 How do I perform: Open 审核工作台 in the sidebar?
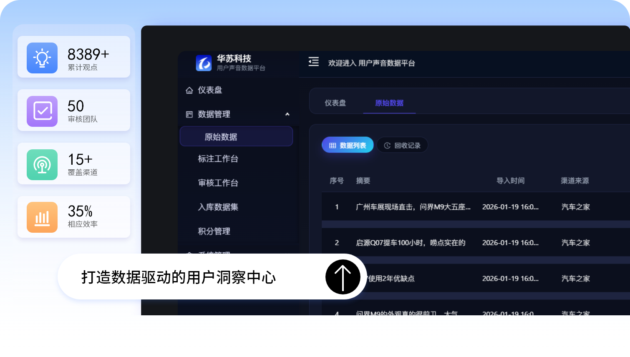218,183
